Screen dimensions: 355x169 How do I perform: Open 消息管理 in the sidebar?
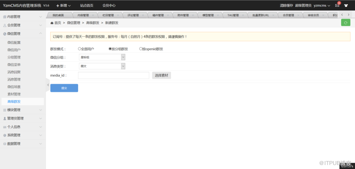tap(14, 80)
